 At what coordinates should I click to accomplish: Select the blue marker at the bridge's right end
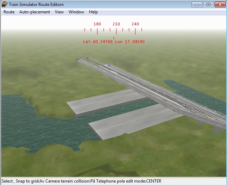click(x=185, y=105)
